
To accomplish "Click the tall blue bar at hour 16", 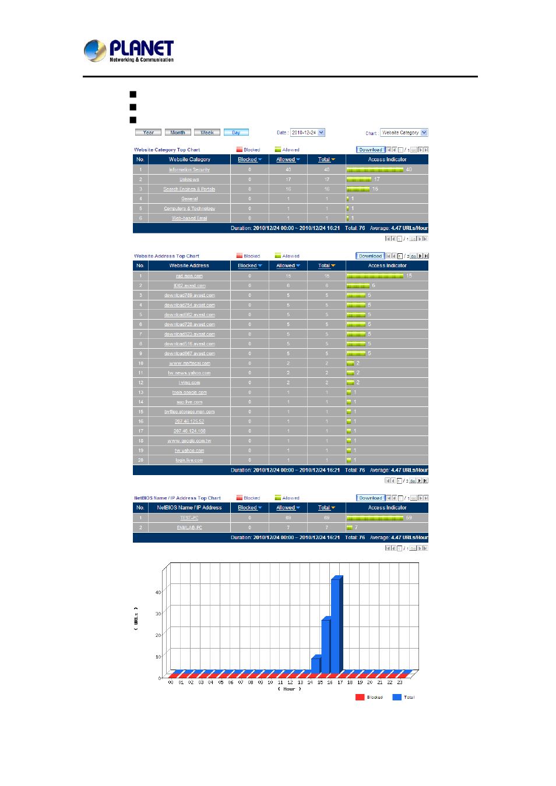I will [336, 624].
